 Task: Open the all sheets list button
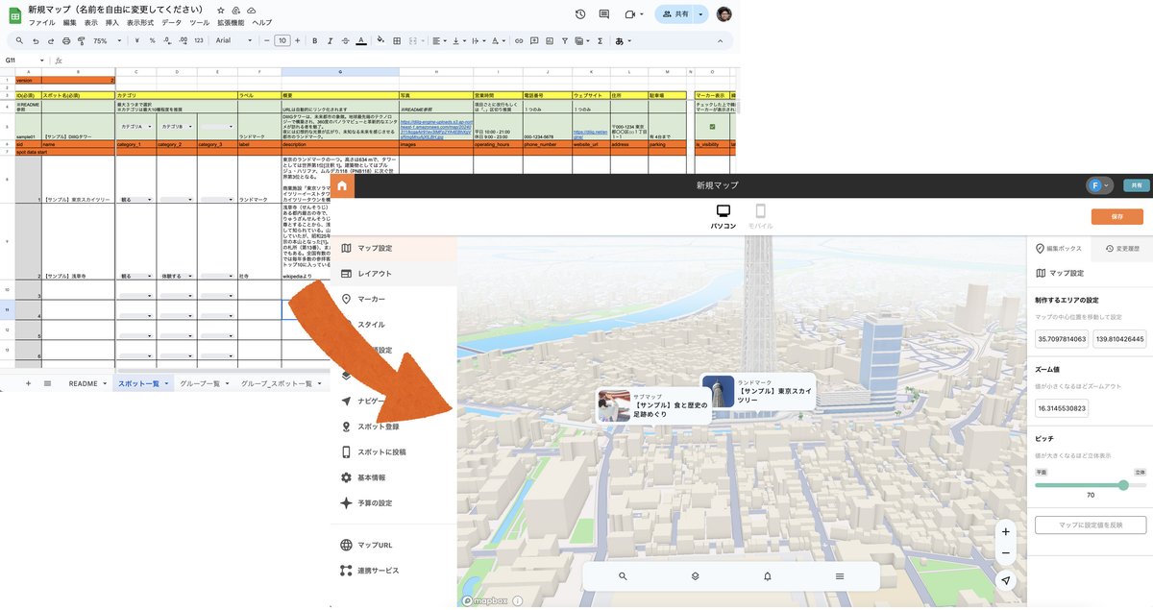pos(47,383)
